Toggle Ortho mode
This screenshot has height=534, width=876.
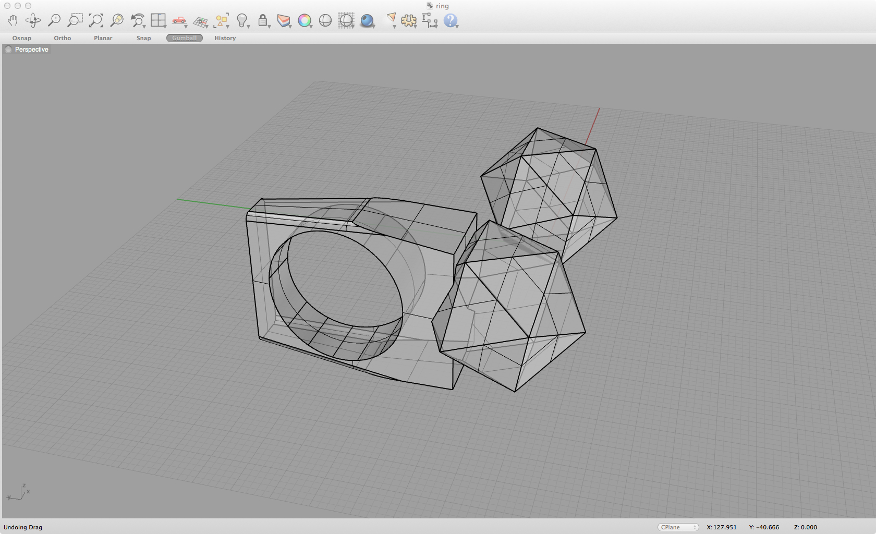pos(63,38)
